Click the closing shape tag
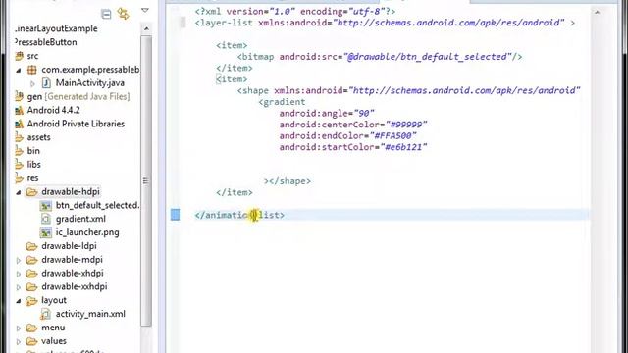The width and height of the screenshot is (628, 353). 290,181
